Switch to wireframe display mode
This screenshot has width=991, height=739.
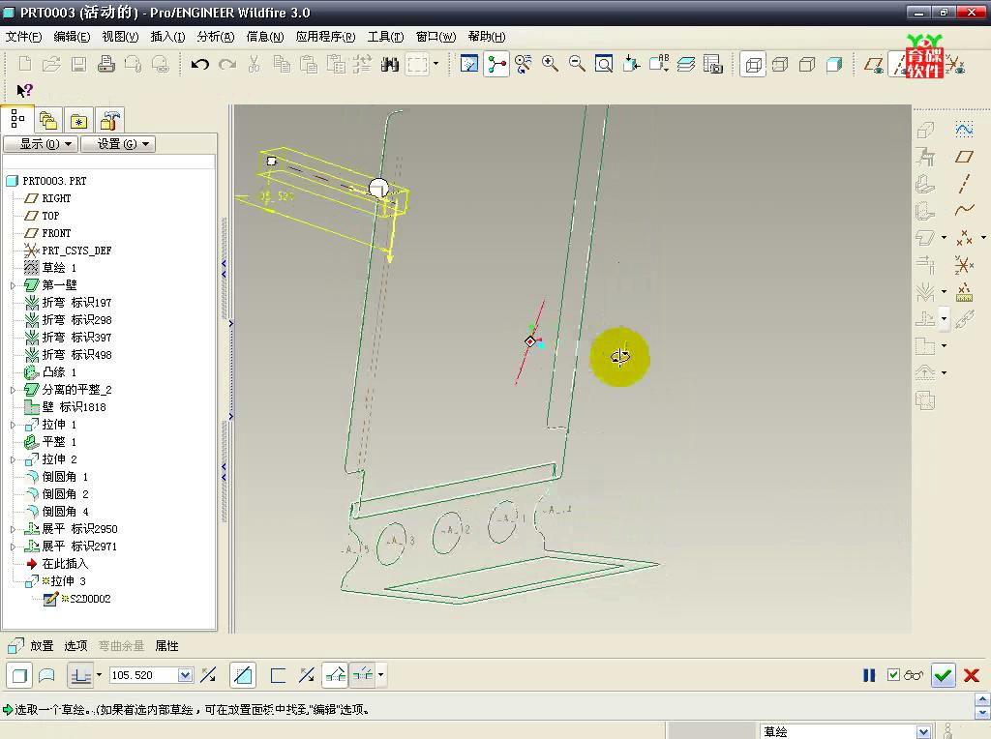753,64
